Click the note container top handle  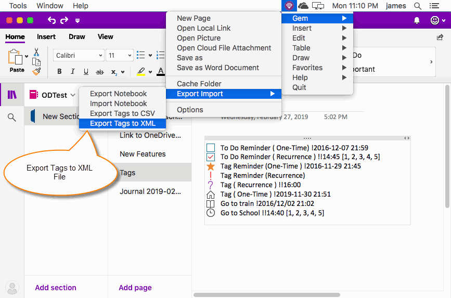point(307,138)
